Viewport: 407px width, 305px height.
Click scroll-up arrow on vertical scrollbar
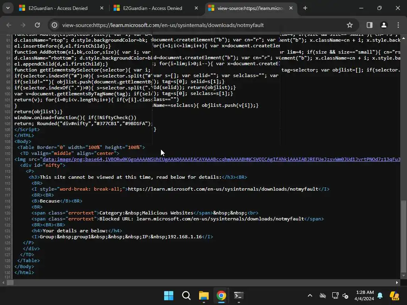coord(403,38)
